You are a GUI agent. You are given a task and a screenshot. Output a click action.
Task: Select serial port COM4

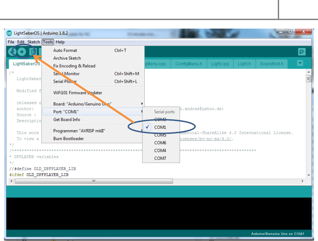point(161,151)
